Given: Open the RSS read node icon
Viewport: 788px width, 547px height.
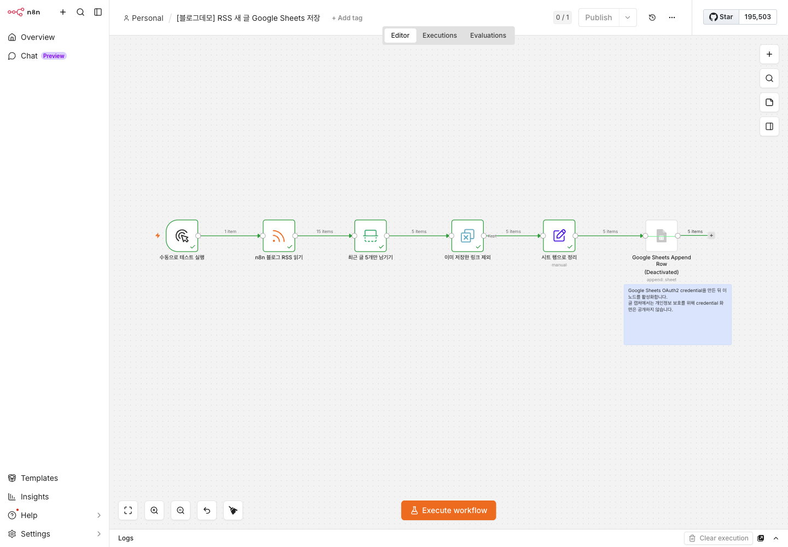Looking at the screenshot, I should tap(279, 236).
